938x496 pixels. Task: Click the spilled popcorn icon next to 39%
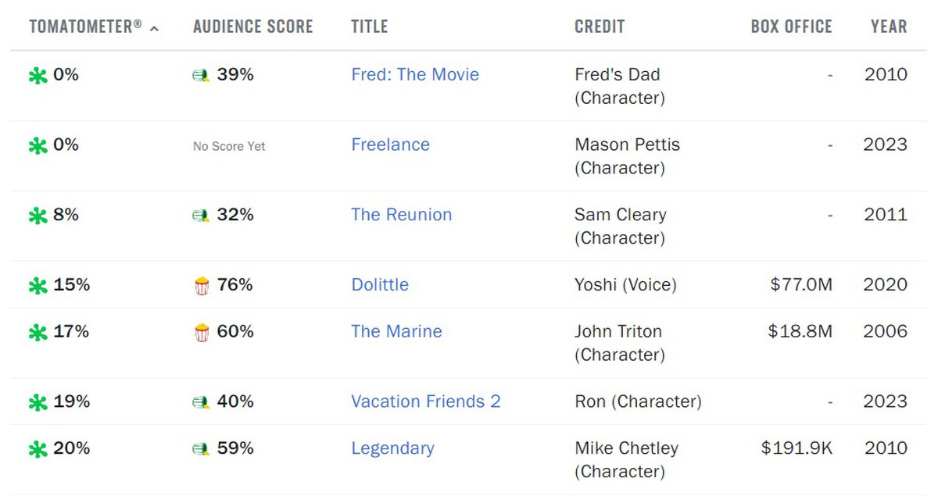pos(201,76)
